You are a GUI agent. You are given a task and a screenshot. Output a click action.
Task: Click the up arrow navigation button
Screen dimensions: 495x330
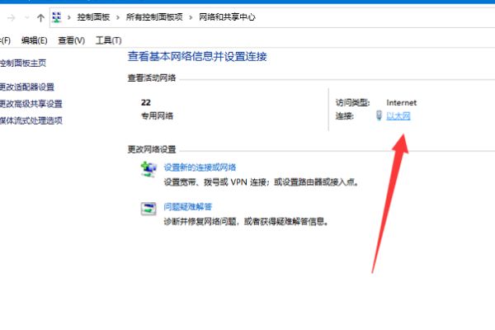[40, 17]
